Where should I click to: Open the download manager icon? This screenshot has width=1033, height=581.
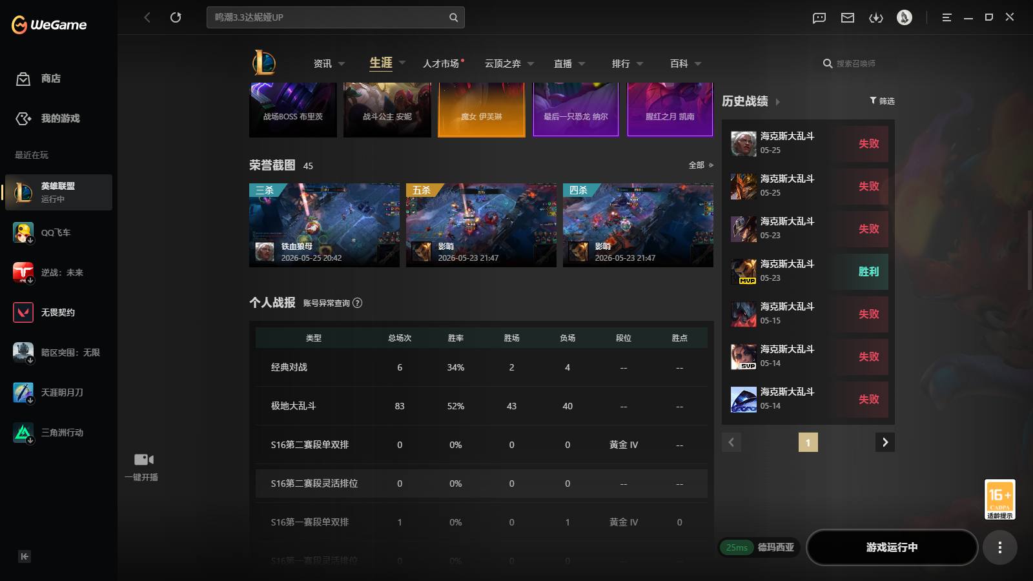876,17
